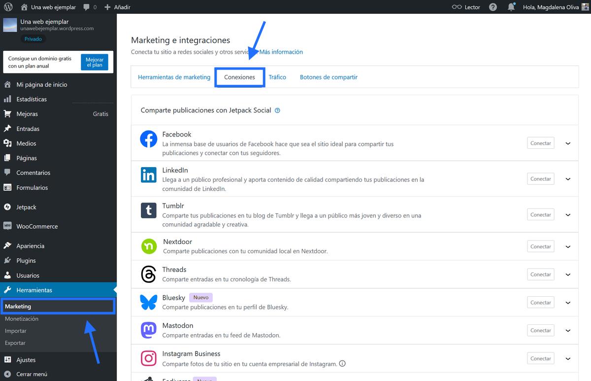Expand the Mastodon connection details chevron
The image size is (591, 381).
[x=568, y=330]
